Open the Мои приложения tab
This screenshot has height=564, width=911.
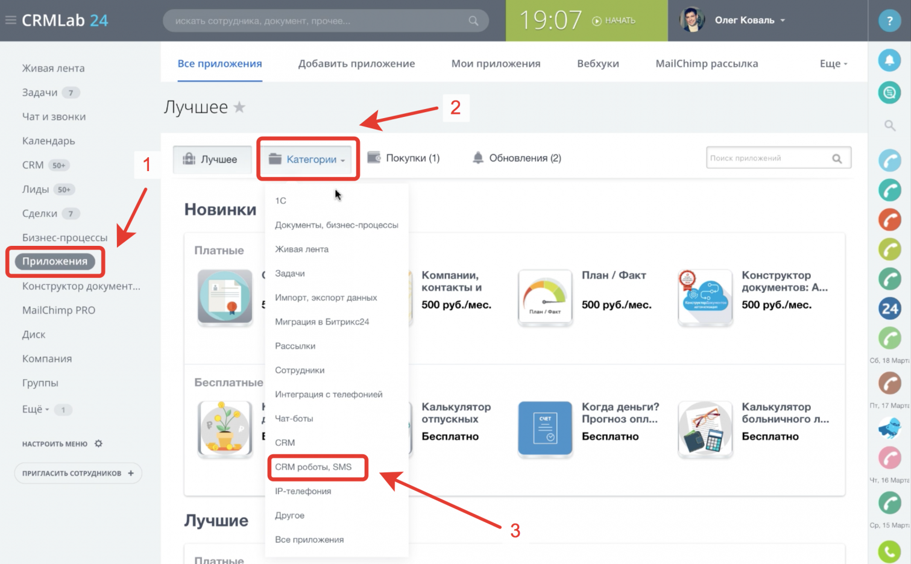point(496,63)
